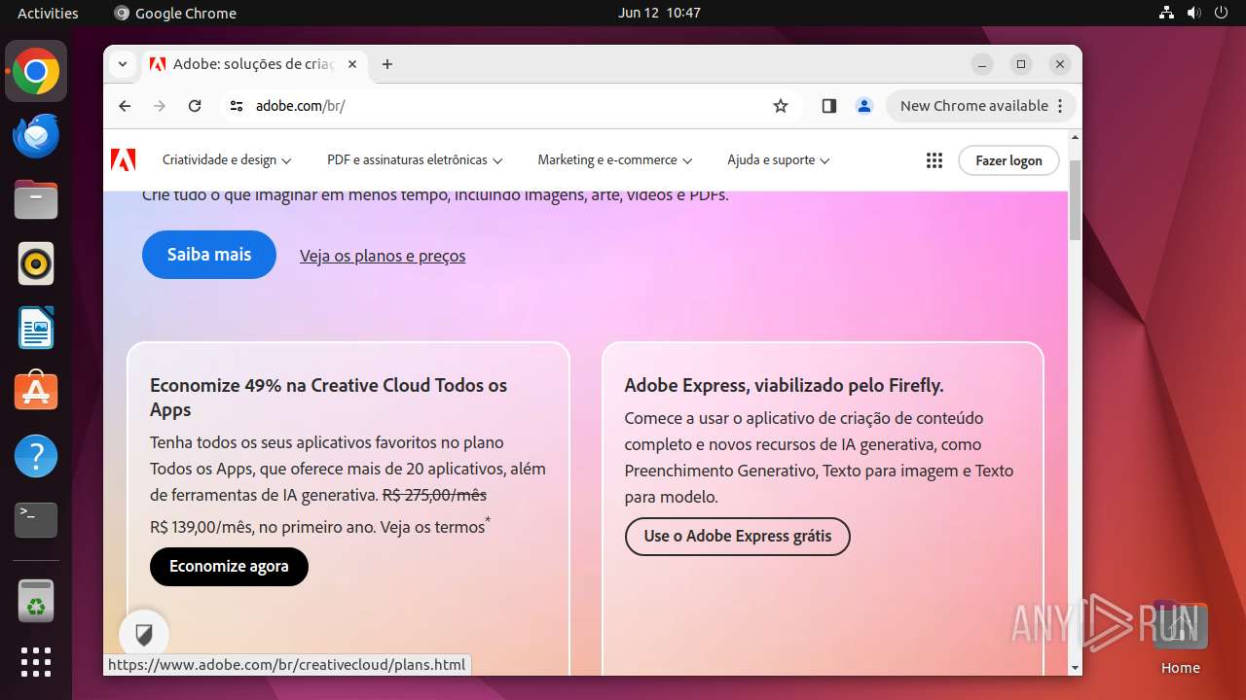Click Fazer logon button
1246x700 pixels.
1008,160
